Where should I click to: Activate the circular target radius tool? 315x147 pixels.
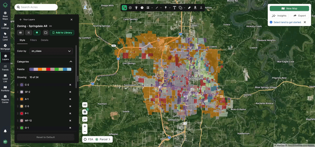130,8
